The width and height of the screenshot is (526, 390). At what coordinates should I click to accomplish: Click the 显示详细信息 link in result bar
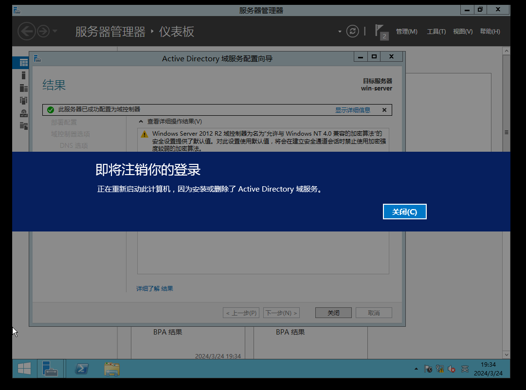tap(353, 110)
